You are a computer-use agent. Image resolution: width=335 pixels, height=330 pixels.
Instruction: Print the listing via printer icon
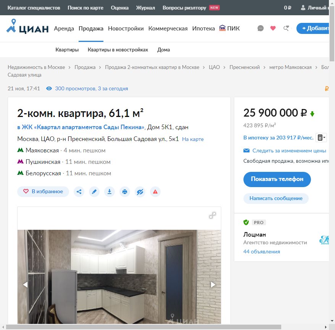point(125,192)
